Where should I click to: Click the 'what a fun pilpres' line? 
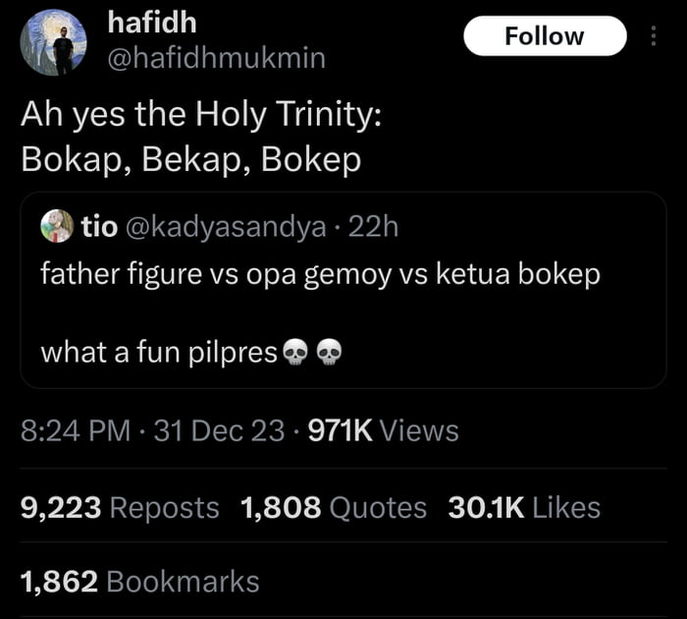click(159, 351)
